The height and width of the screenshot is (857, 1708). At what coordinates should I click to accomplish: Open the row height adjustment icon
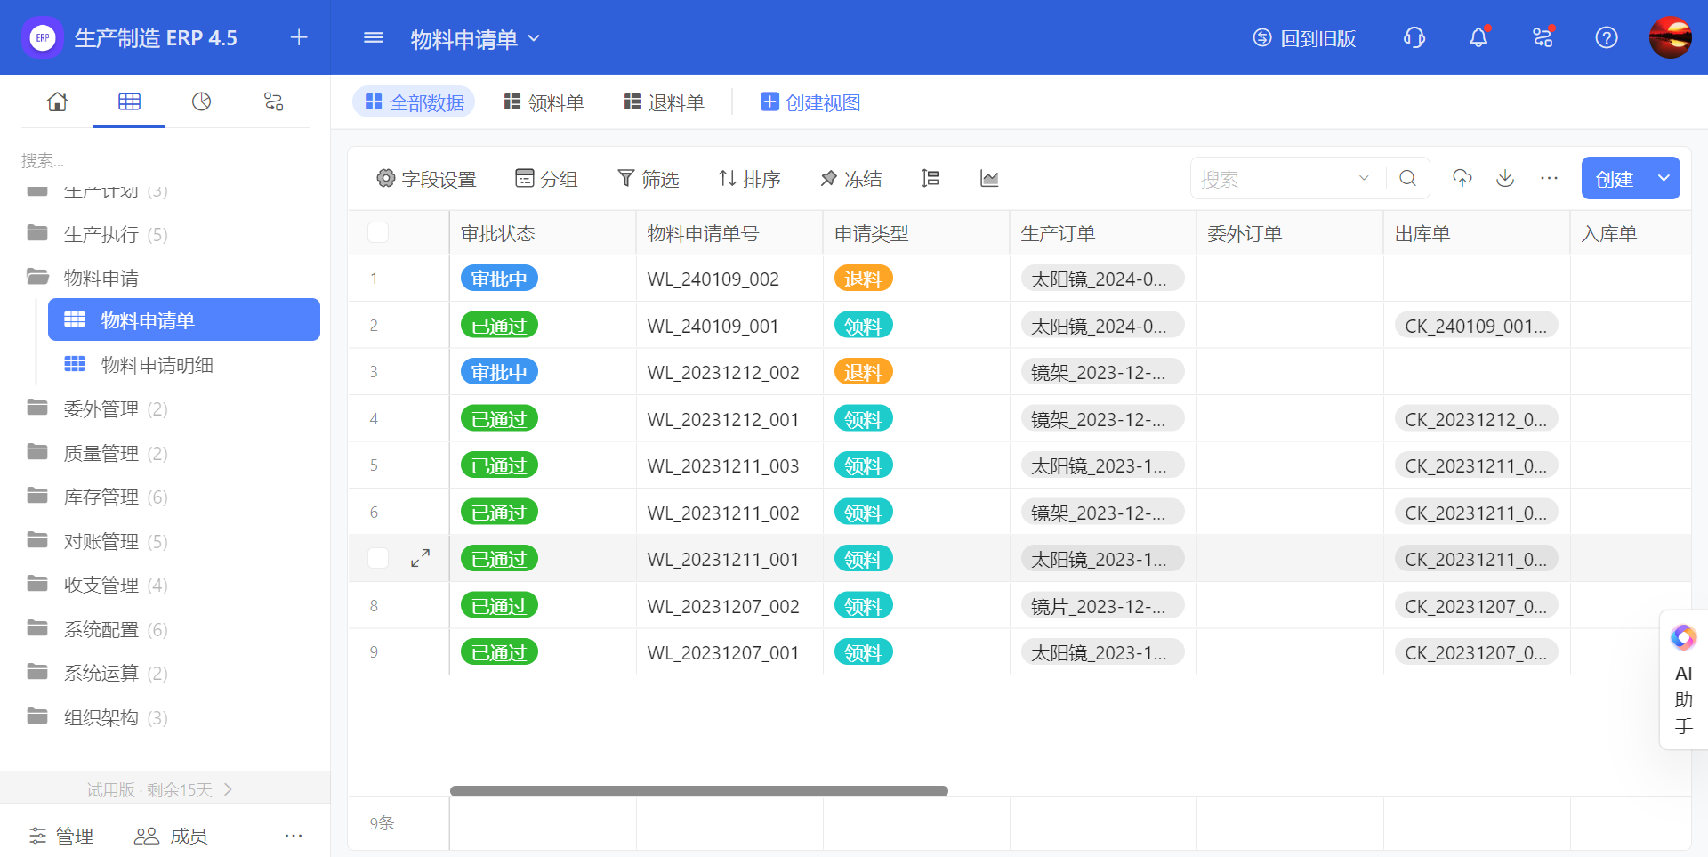click(930, 179)
